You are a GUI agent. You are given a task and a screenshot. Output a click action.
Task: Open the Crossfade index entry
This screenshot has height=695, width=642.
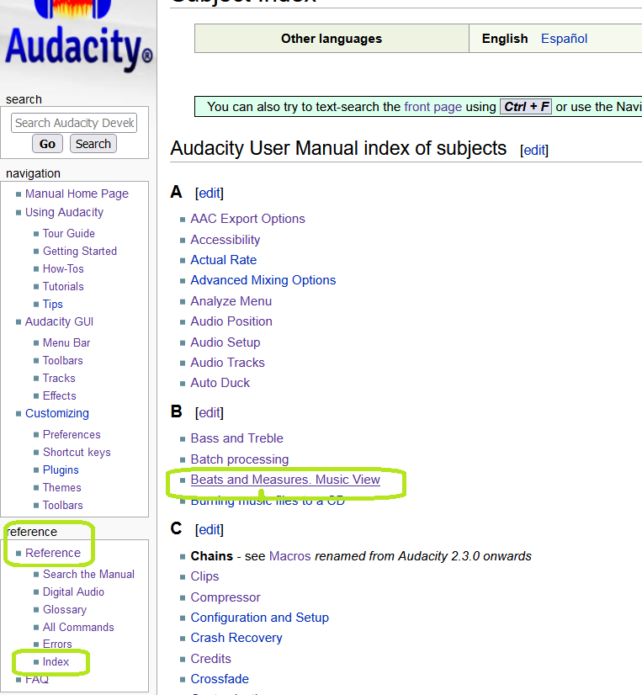[219, 679]
